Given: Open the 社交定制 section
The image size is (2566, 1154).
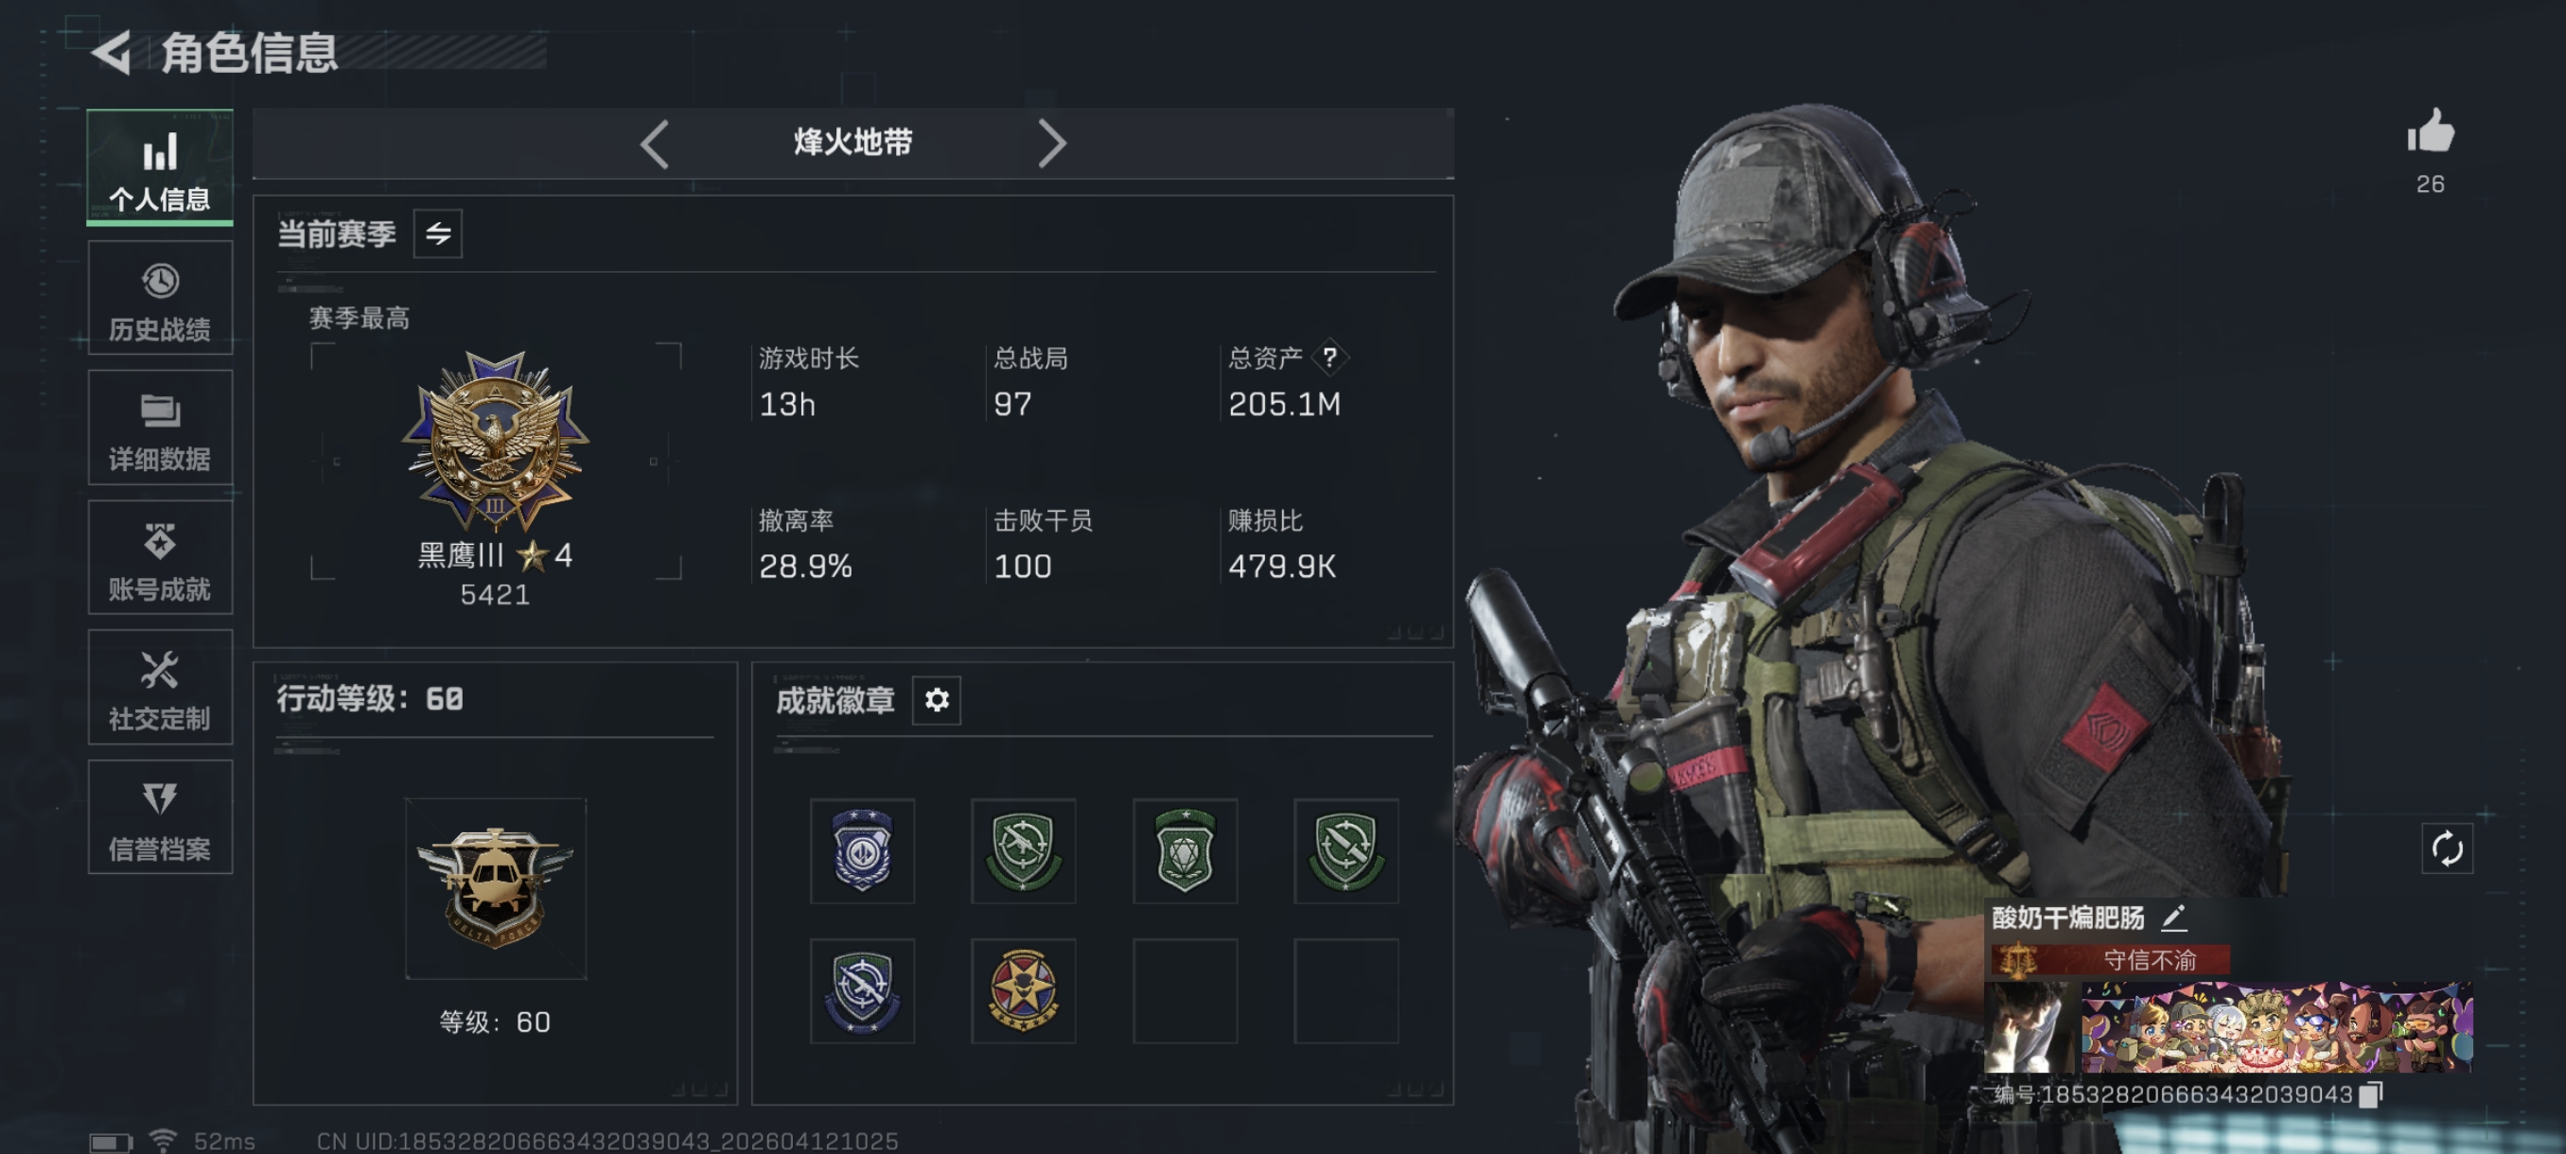Looking at the screenshot, I should coord(159,688).
